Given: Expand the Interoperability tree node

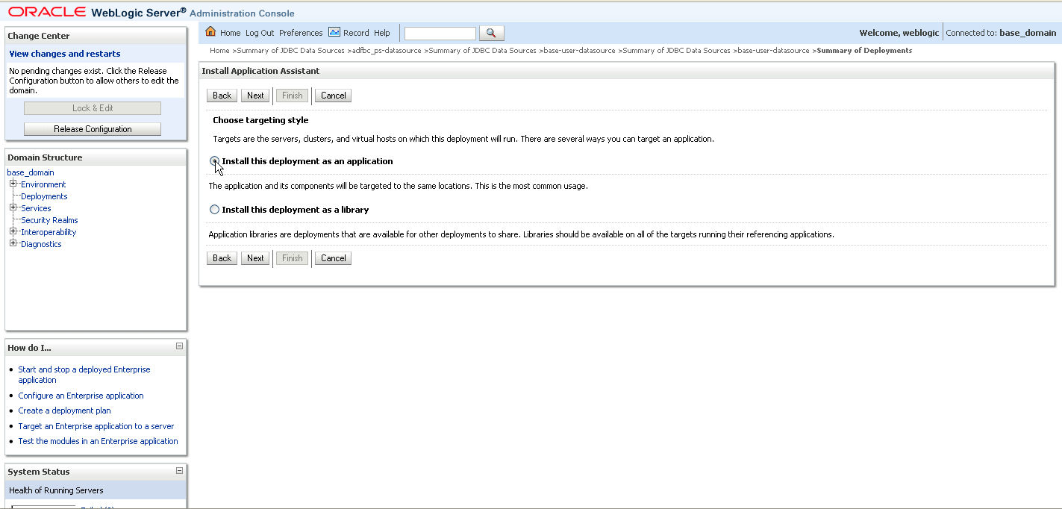Looking at the screenshot, I should (x=13, y=231).
